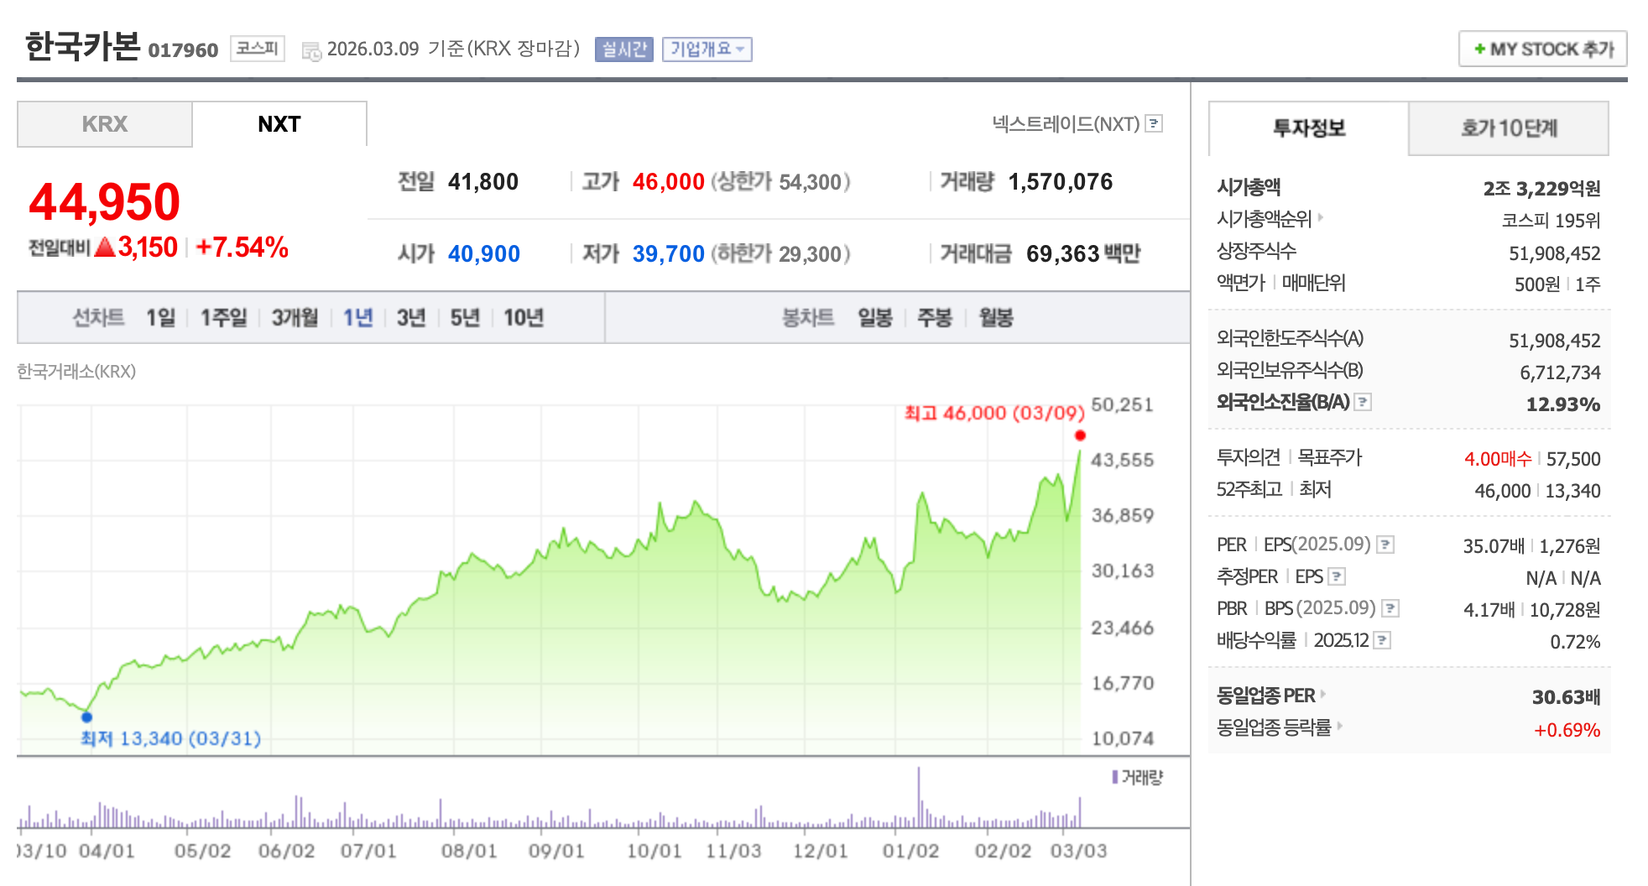Show the 일봉 candlestick chart

pos(875,317)
